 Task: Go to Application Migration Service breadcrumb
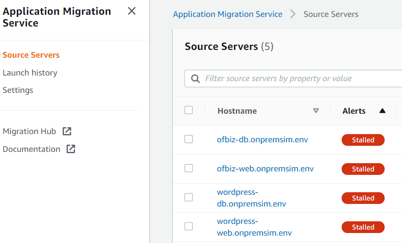pos(227,14)
